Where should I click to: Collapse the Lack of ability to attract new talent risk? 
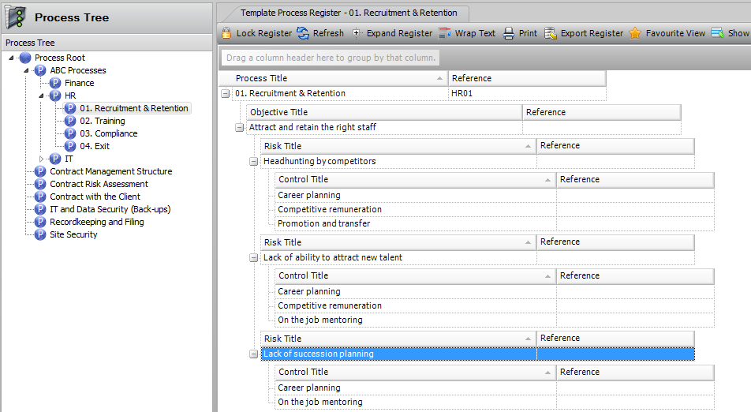(x=254, y=258)
